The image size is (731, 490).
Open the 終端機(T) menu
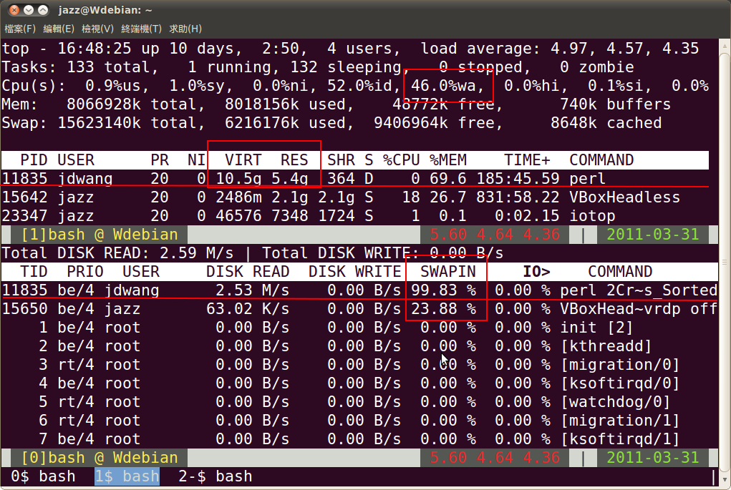[x=141, y=29]
